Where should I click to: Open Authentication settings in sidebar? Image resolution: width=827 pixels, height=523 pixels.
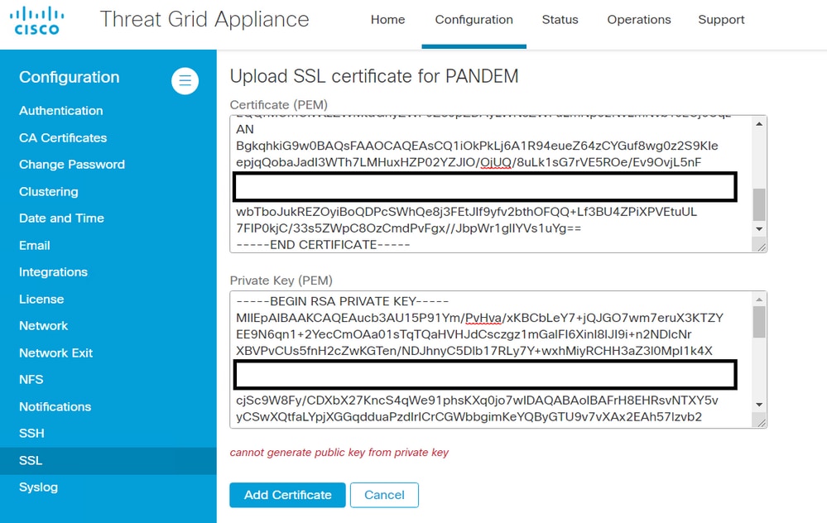(61, 111)
